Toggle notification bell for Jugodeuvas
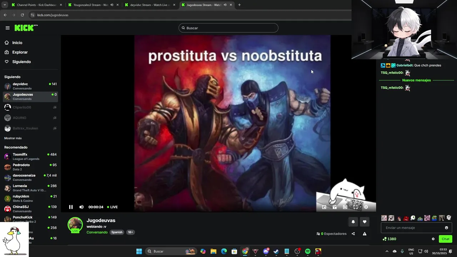Screen dimensions: 457x257 click(x=353, y=222)
